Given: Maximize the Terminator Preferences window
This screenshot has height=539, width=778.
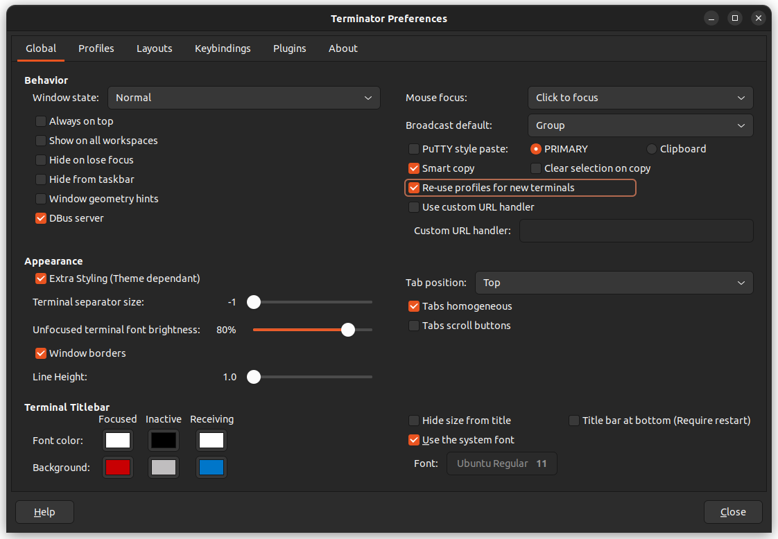Looking at the screenshot, I should point(735,18).
